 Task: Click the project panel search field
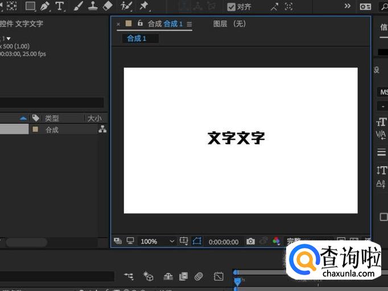click(52, 102)
